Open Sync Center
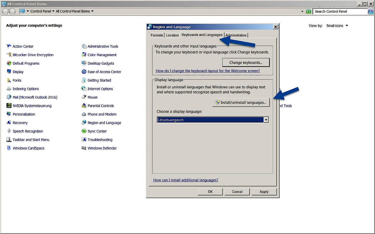This screenshot has height=234, width=375. (97, 131)
